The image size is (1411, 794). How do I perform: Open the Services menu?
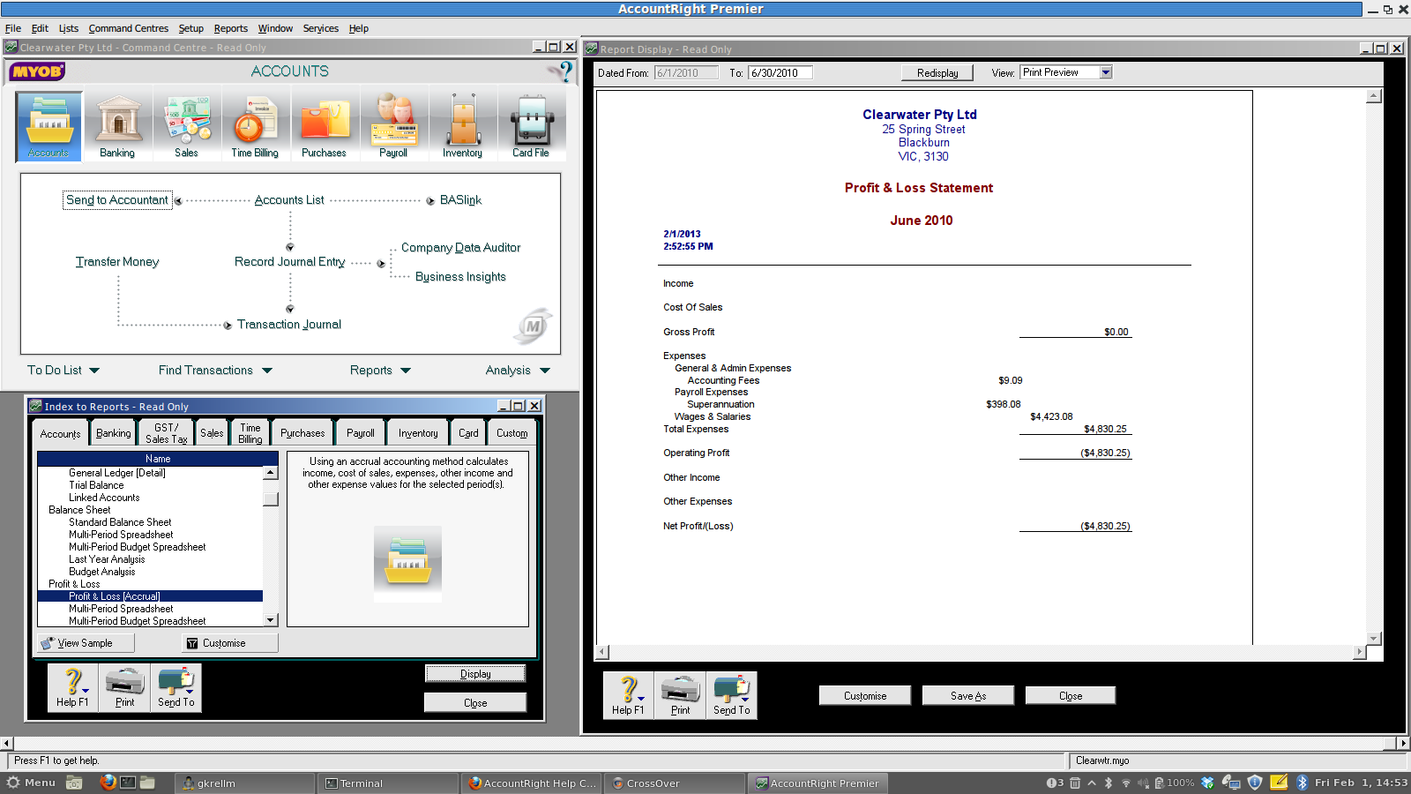click(320, 28)
